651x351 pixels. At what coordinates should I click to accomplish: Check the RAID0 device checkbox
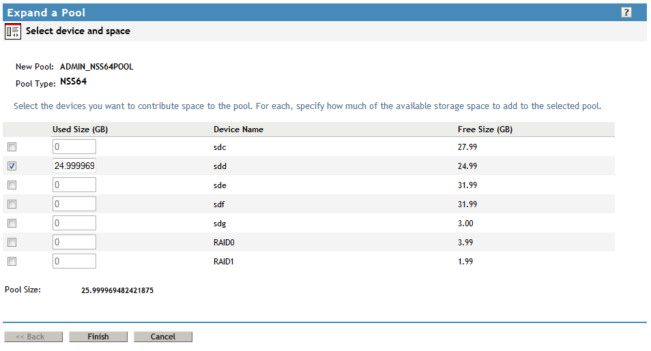click(x=12, y=243)
